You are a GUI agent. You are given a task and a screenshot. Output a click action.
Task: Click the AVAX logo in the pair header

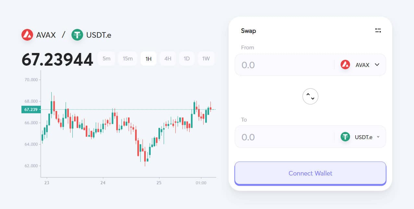[x=28, y=34]
